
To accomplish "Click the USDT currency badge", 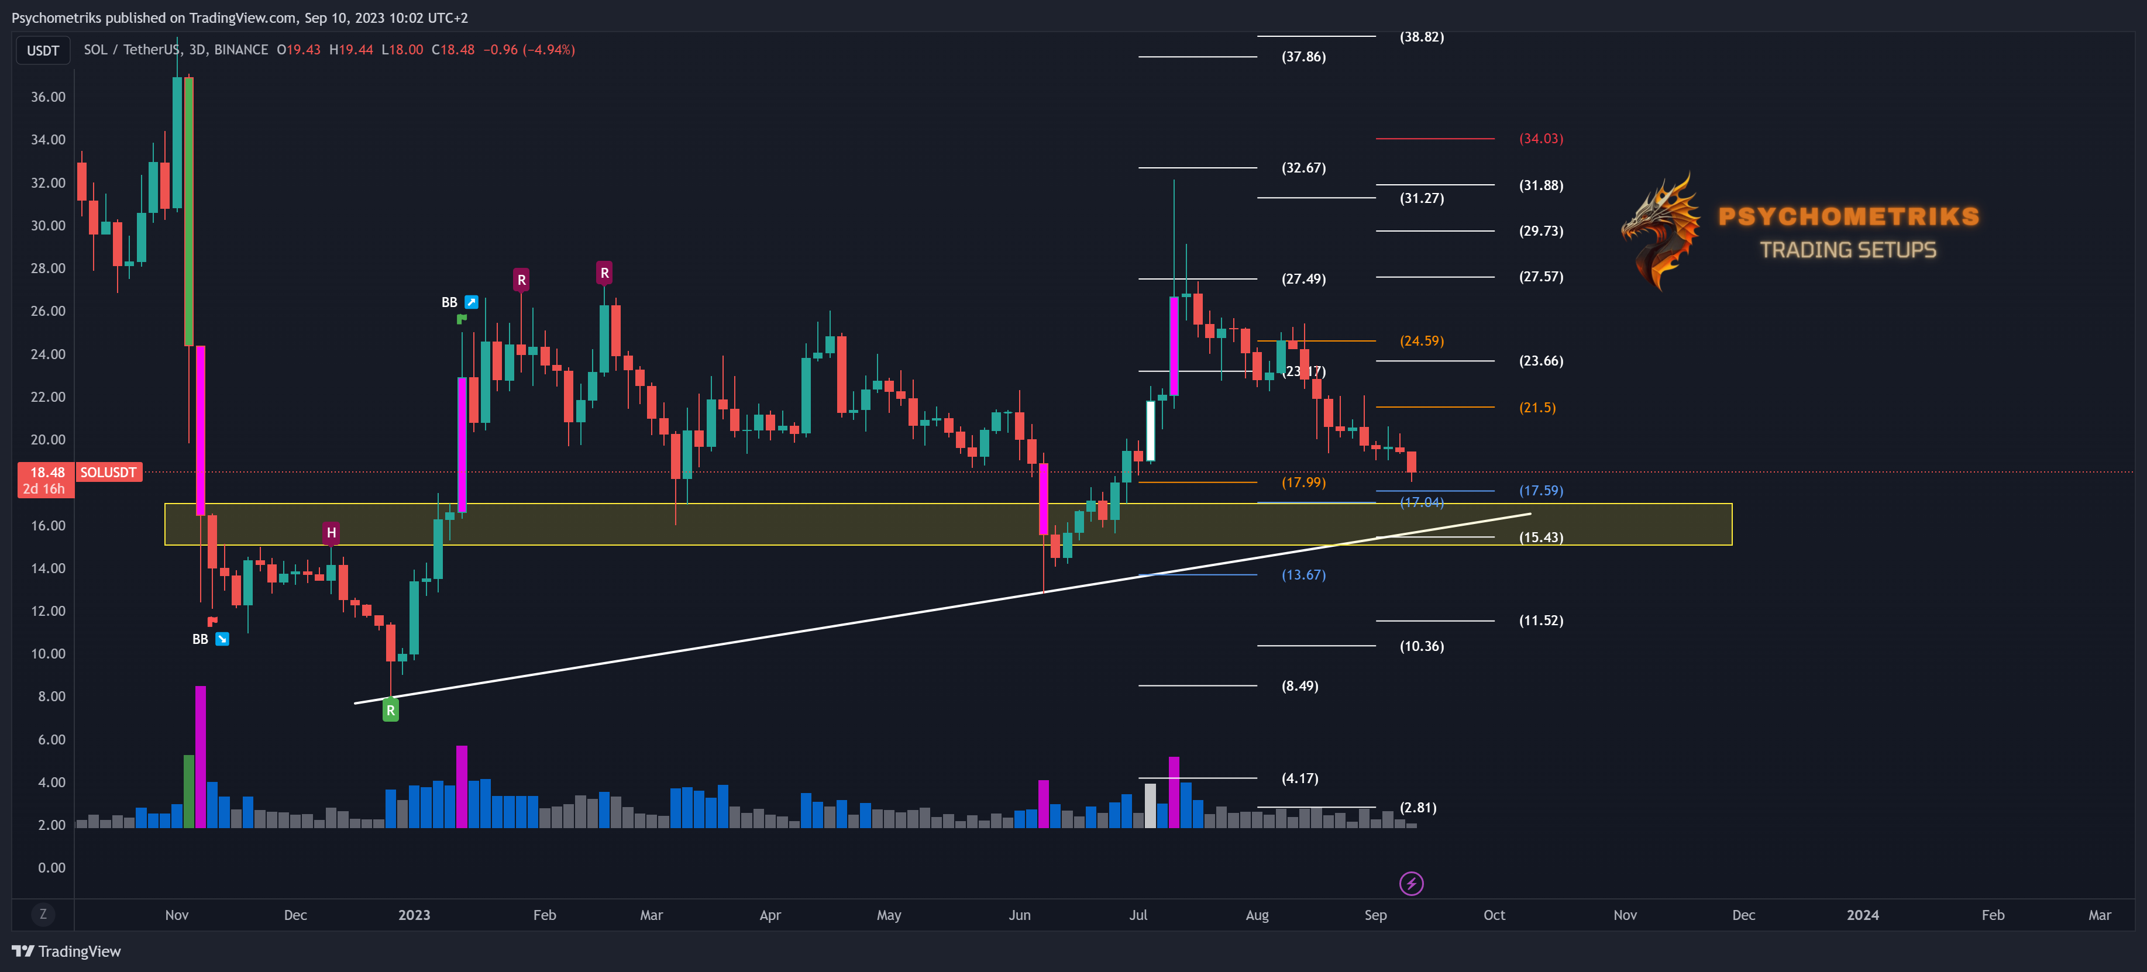I will 43,51.
